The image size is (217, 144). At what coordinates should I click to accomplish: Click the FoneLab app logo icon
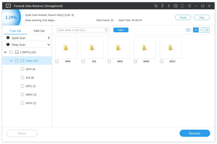tap(8, 6)
